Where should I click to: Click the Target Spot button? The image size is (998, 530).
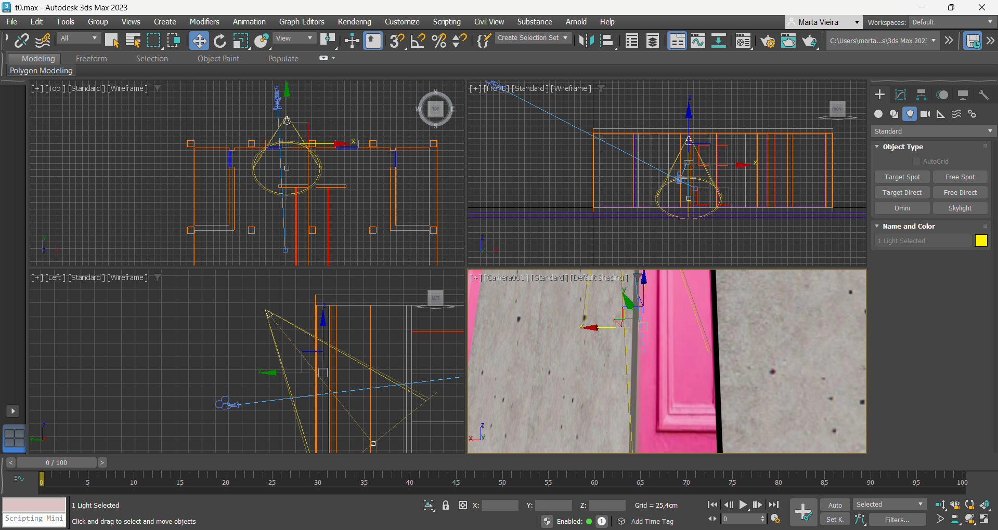(x=902, y=177)
